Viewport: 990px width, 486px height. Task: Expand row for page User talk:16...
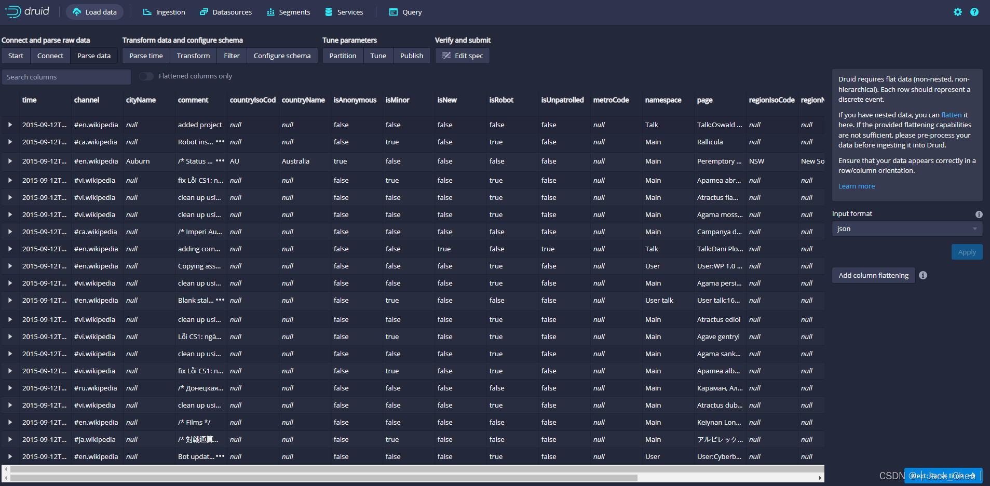point(10,300)
